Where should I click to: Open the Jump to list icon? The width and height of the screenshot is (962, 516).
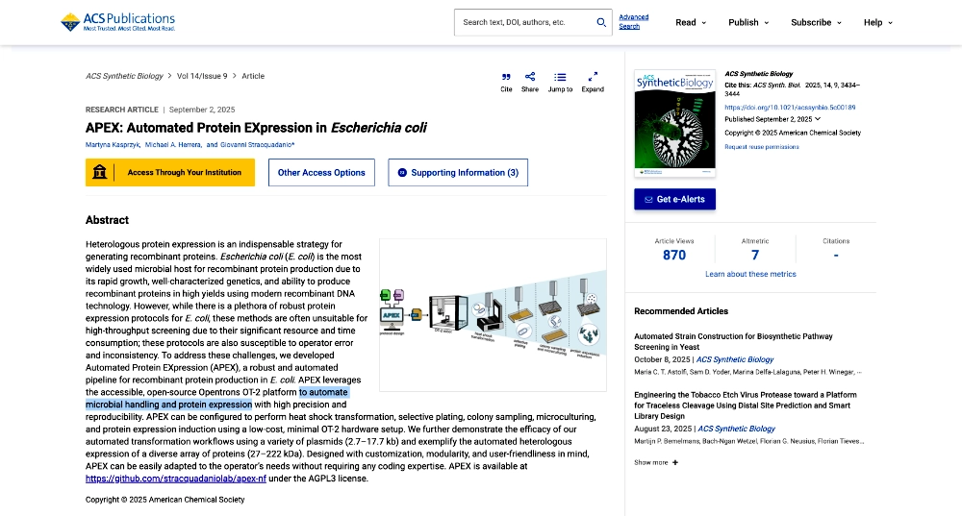[x=560, y=77]
